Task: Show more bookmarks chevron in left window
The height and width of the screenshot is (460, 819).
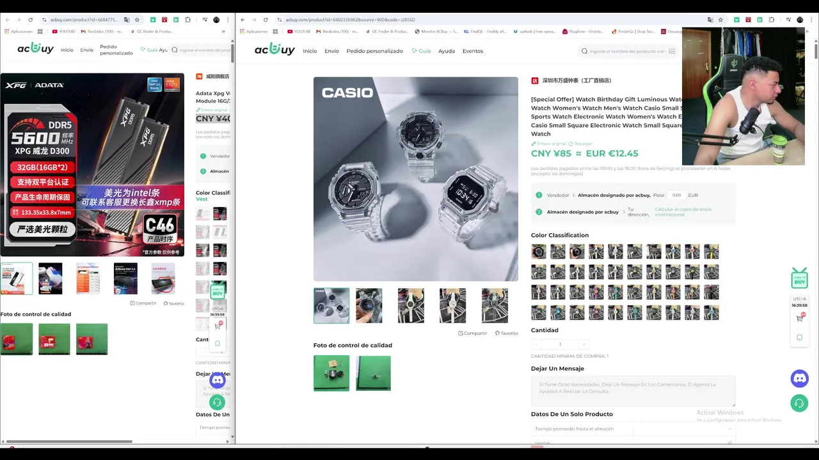Action: pos(223,31)
